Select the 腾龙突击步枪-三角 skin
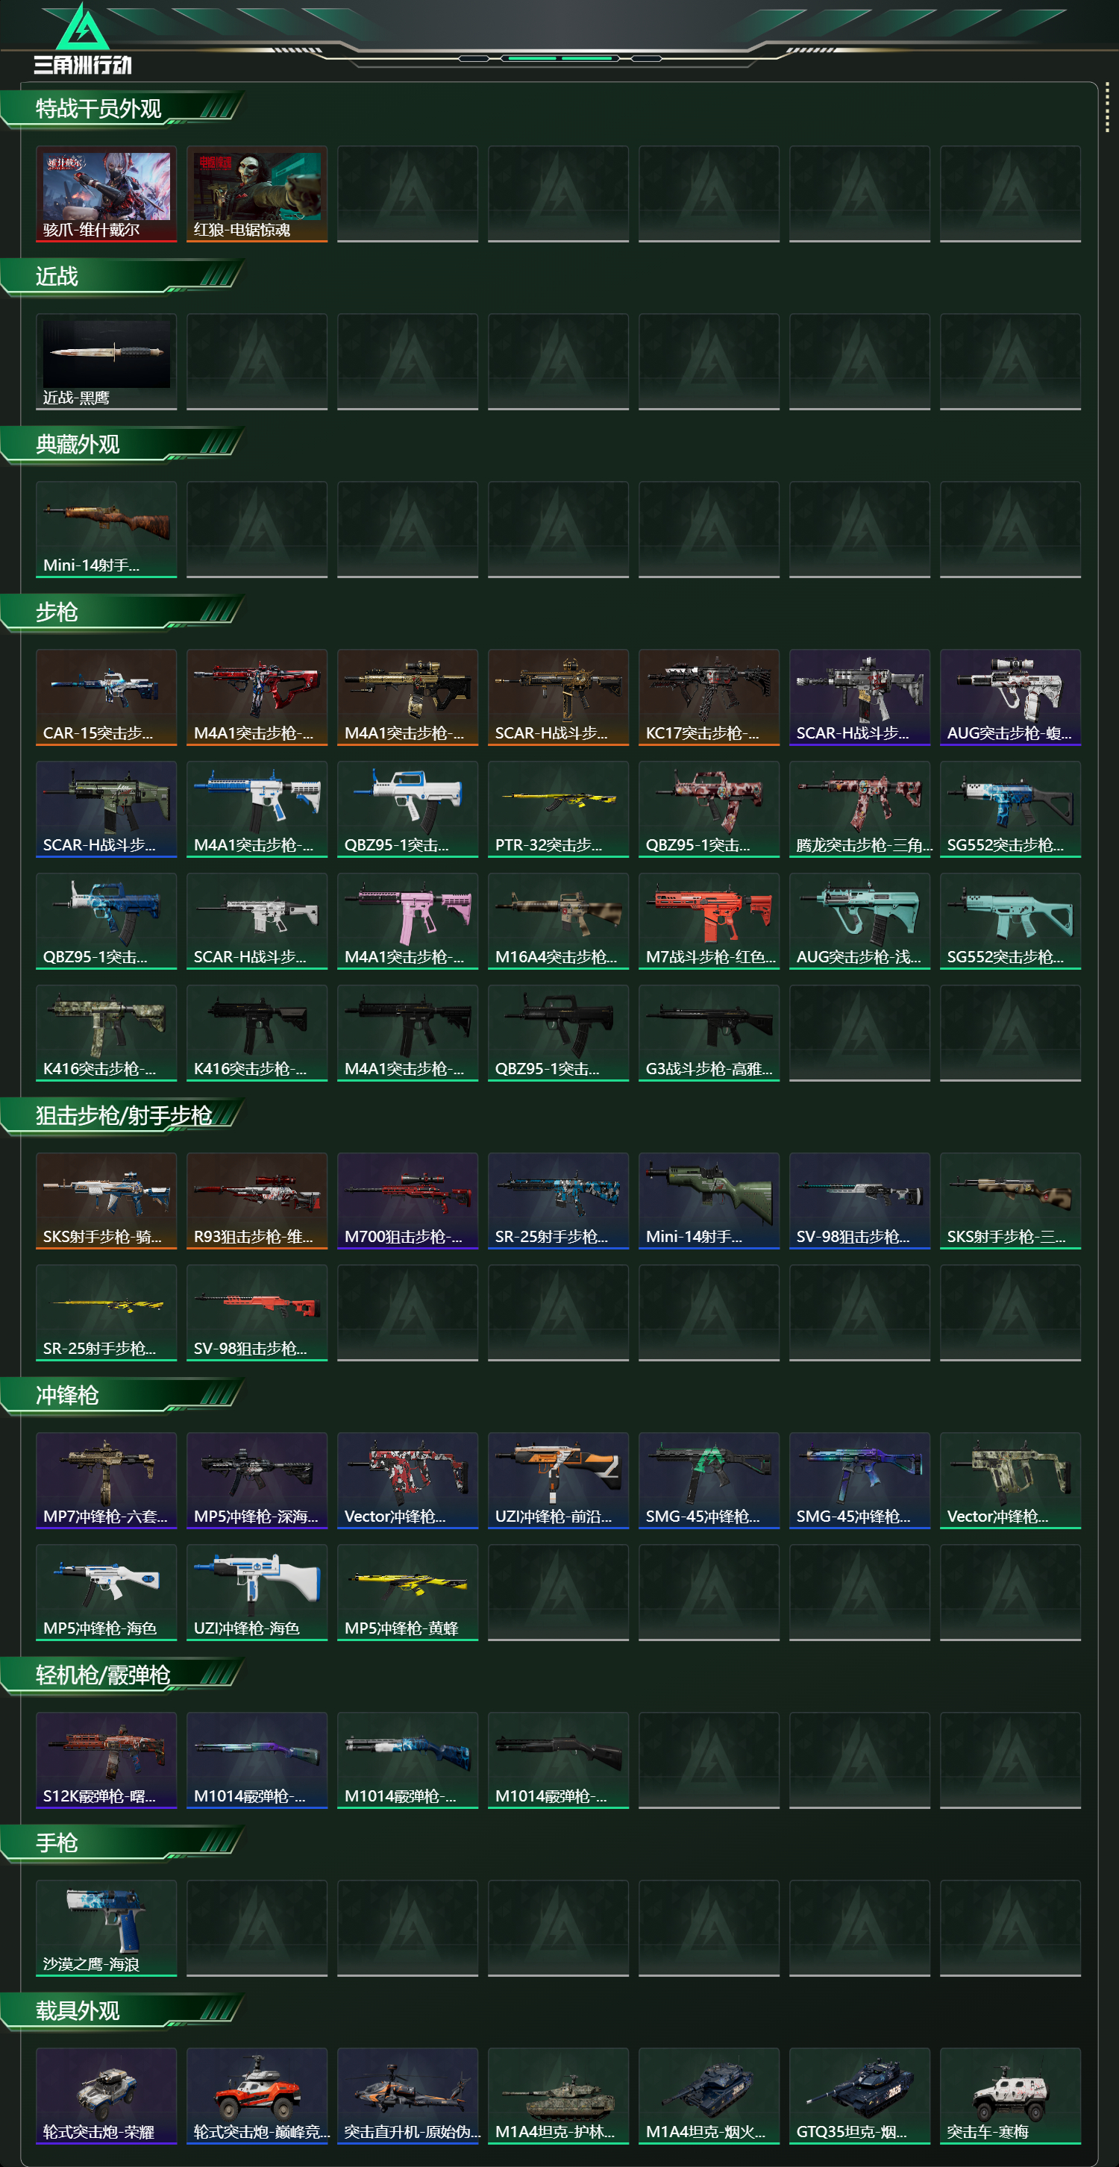 pos(859,809)
